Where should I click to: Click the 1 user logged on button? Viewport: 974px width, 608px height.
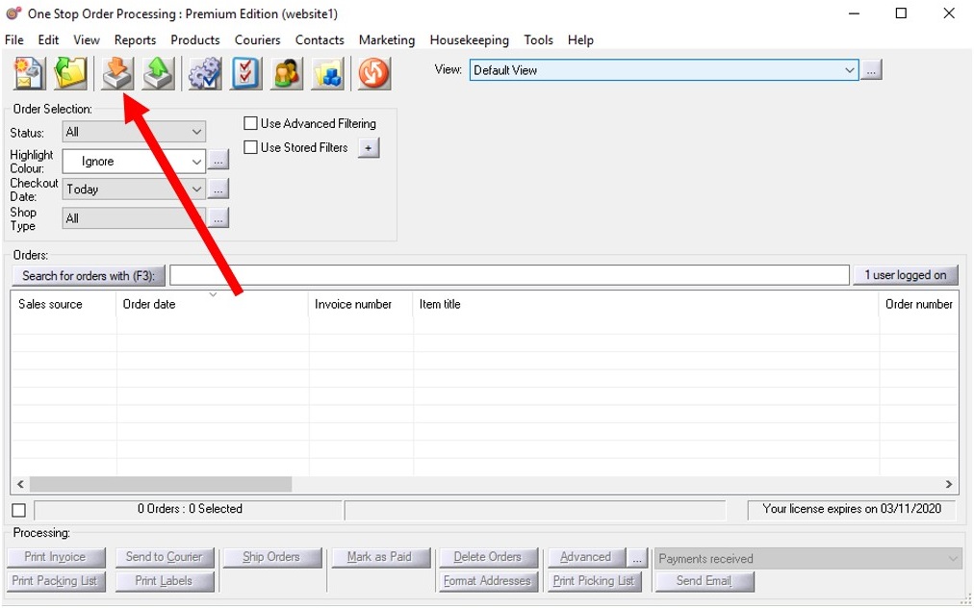click(x=905, y=275)
